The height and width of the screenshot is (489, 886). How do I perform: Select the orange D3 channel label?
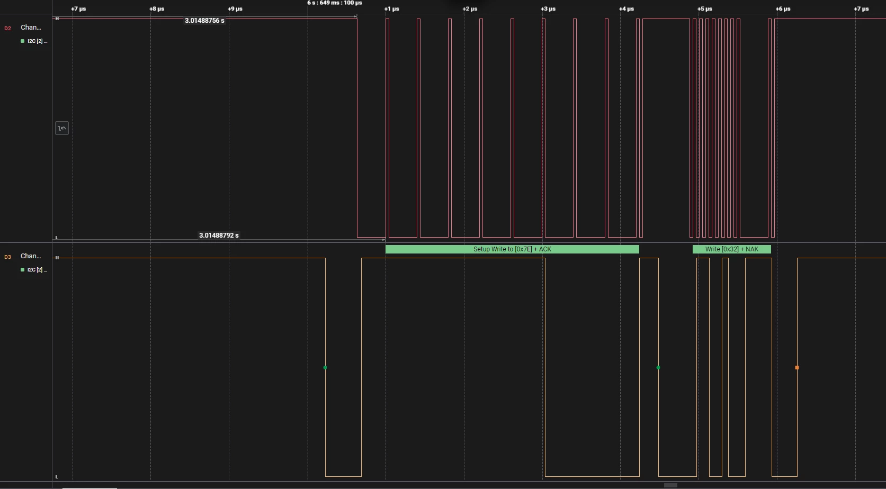click(x=7, y=257)
